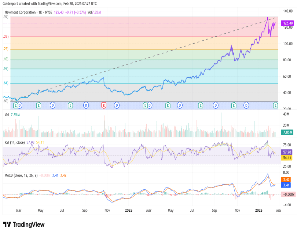Click the purple 57.98 RSI value label
The image size is (297, 230).
(x=286, y=152)
